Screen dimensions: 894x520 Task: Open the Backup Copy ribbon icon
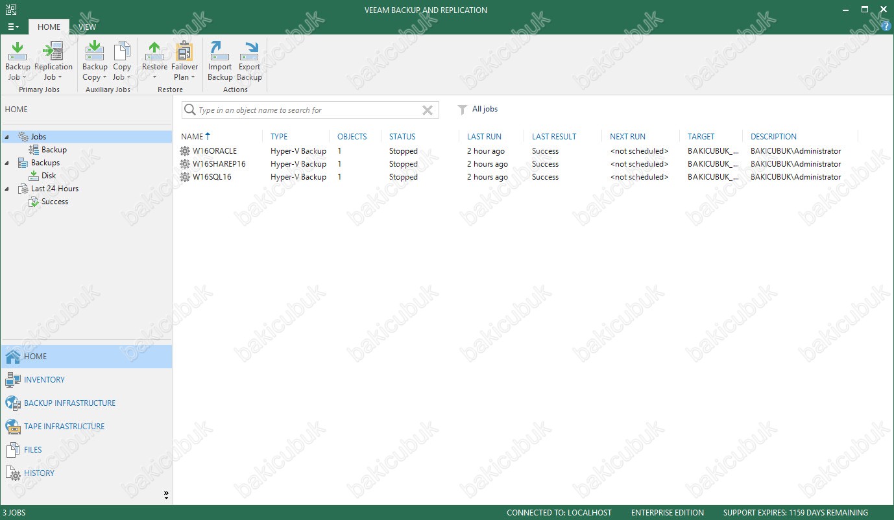(x=95, y=61)
